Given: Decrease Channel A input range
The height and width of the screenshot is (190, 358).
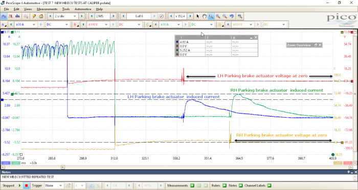Looking at the screenshot, I should coord(11,24).
